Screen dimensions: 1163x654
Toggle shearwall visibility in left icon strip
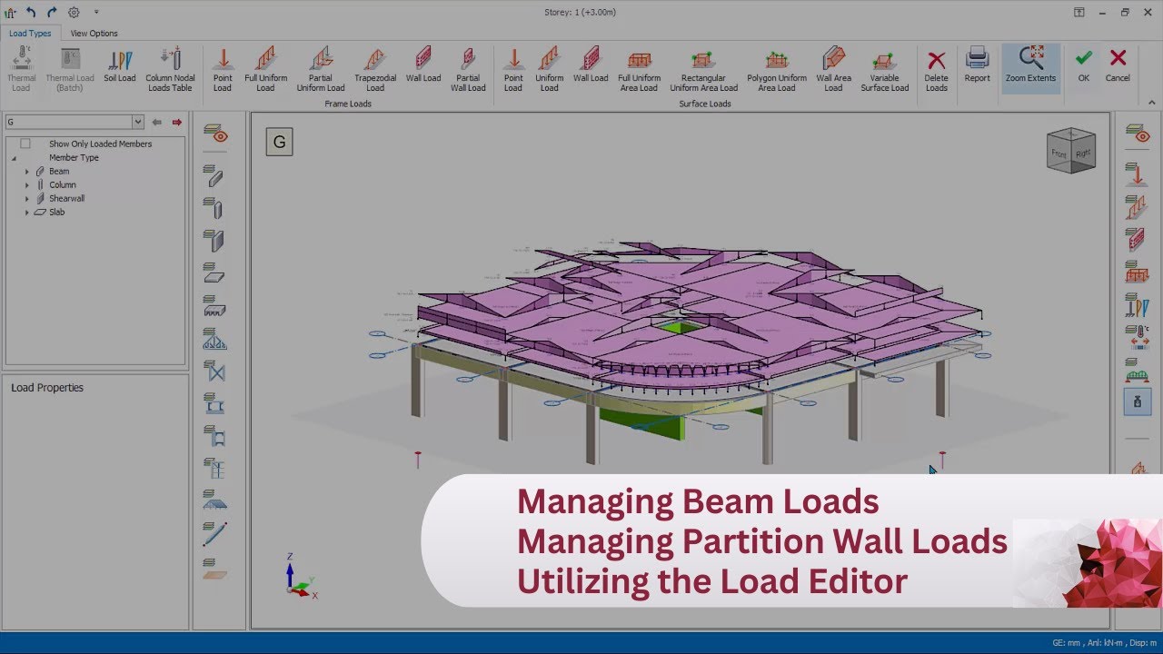(214, 241)
